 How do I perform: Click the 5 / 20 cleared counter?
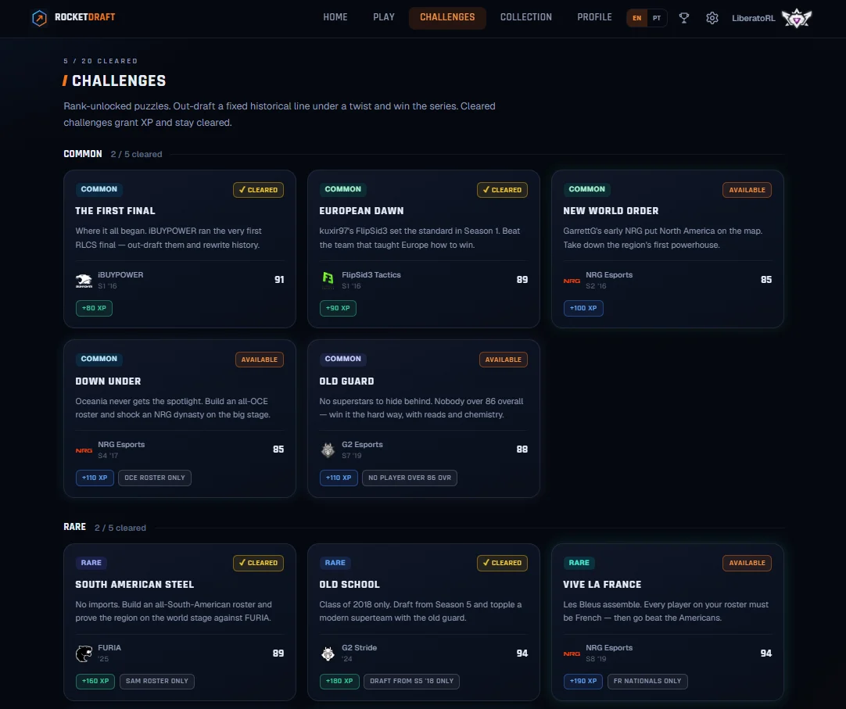(x=101, y=61)
